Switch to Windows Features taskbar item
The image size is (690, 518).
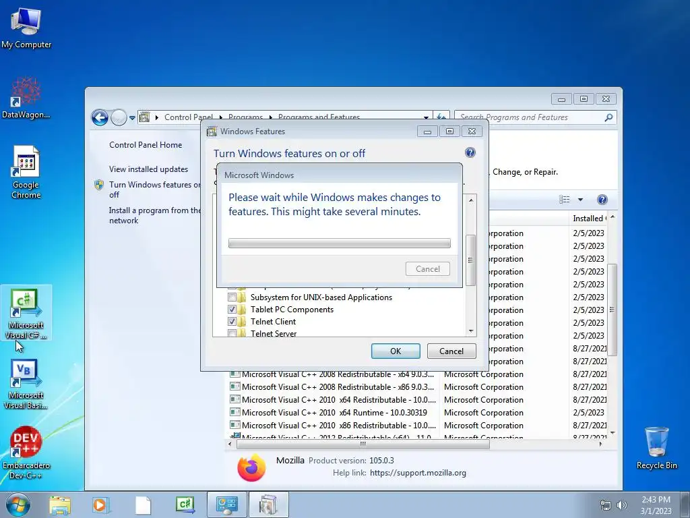click(268, 505)
